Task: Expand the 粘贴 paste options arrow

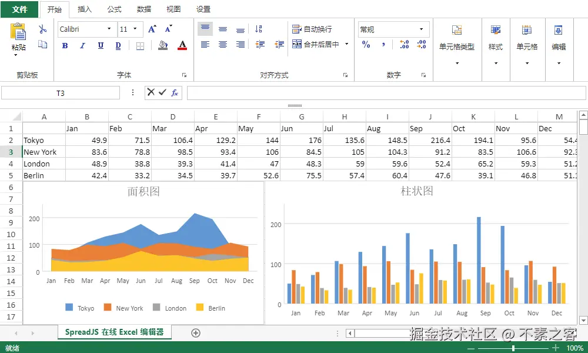Action: pos(16,55)
